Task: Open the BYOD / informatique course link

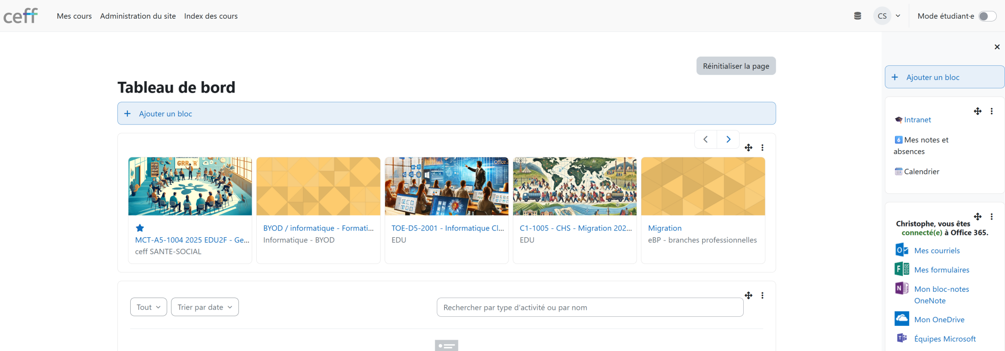Action: pos(318,228)
